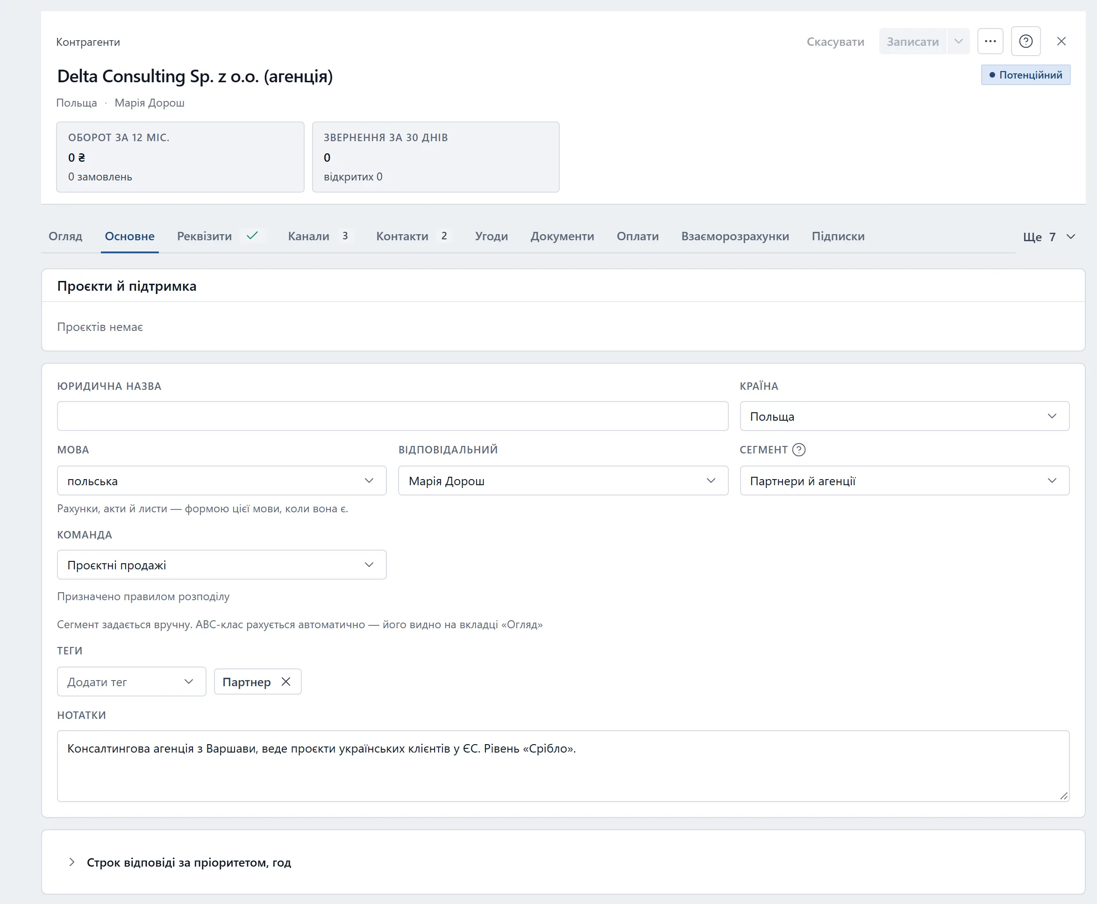This screenshot has width=1097, height=904.
Task: Open the Записати split-button arrow
Action: 958,41
